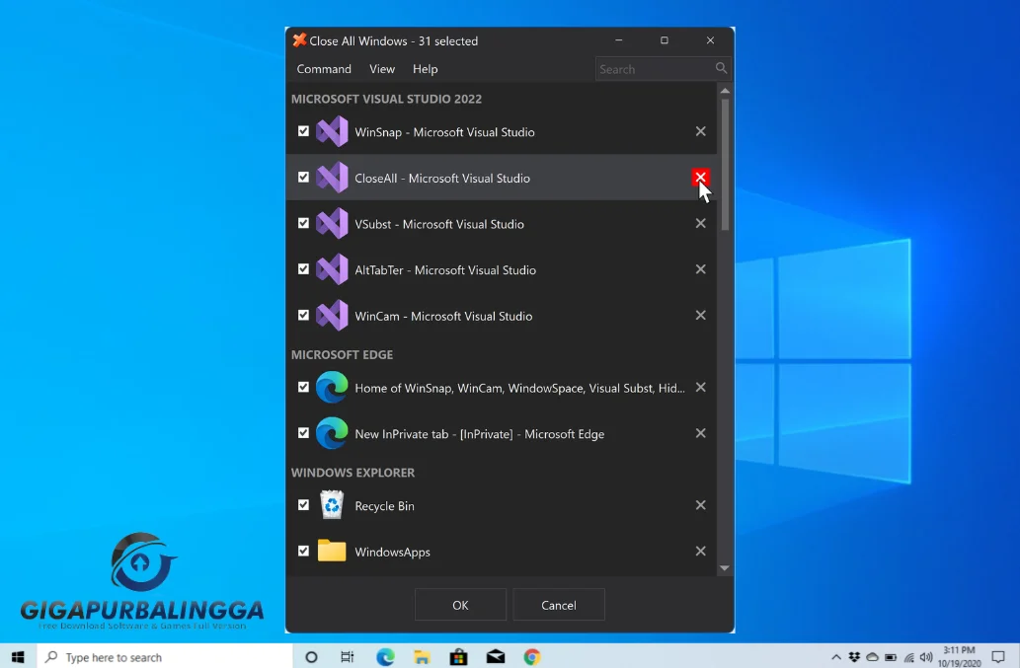Screen dimensions: 1020x668
Task: Launch Microsoft Edge from taskbar
Action: 385,657
